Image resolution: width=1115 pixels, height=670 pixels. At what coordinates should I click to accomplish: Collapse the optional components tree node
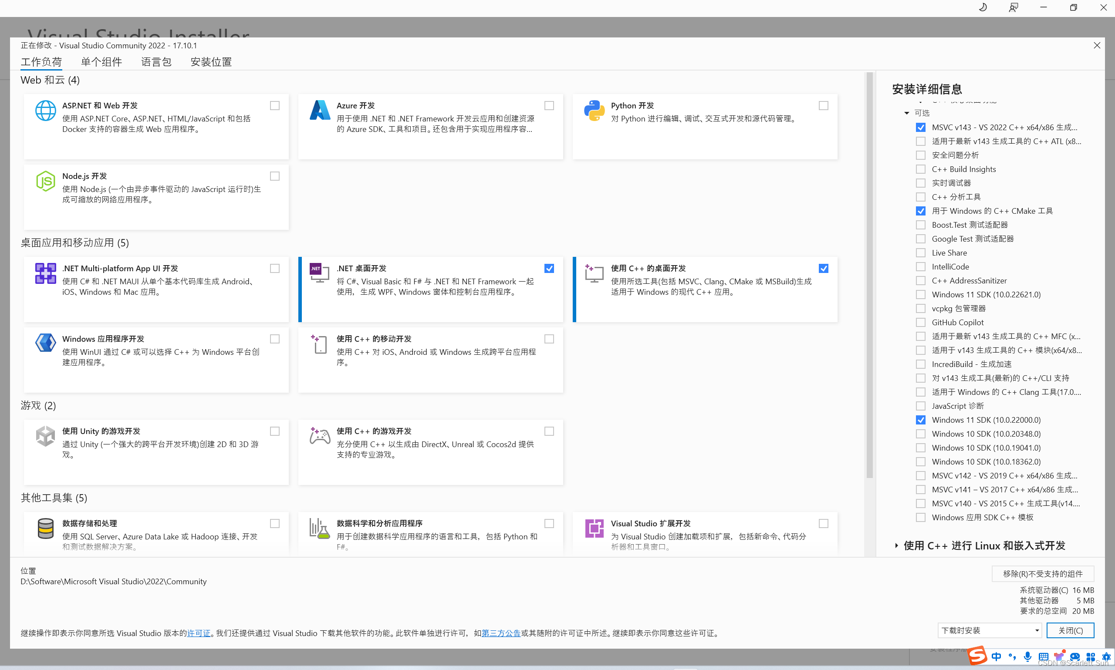point(906,113)
